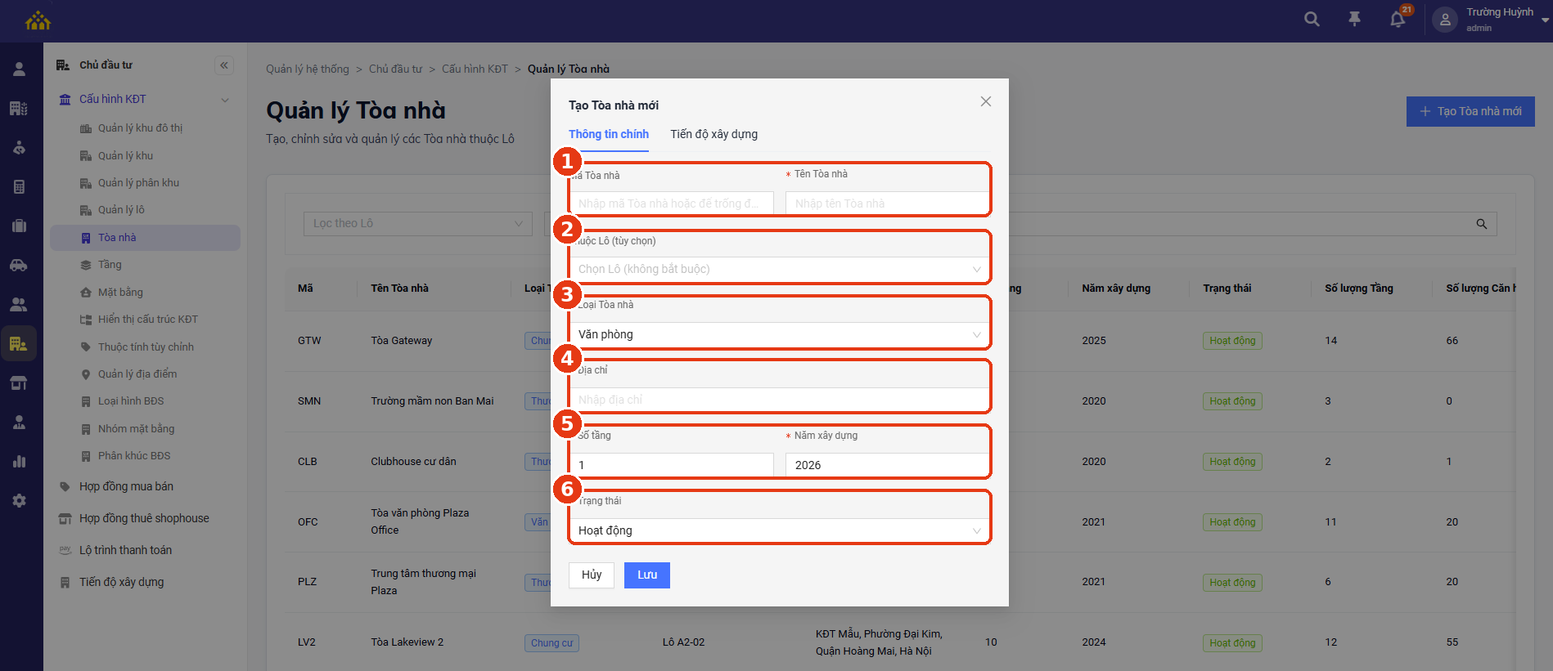
Task: Open the calculator icon in left rail
Action: 19,186
